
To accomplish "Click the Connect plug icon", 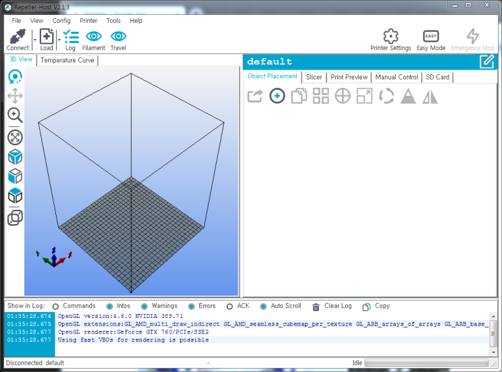I will click(x=18, y=36).
